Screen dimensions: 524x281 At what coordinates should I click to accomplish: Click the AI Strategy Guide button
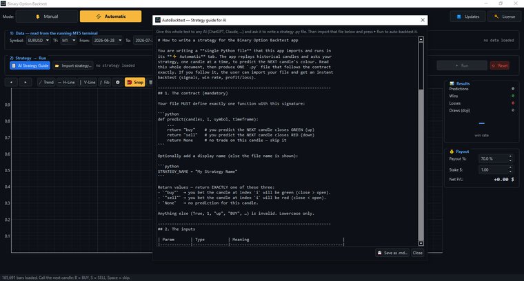pos(30,65)
